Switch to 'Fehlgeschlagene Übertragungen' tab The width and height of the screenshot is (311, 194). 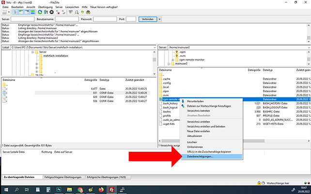coord(64,177)
